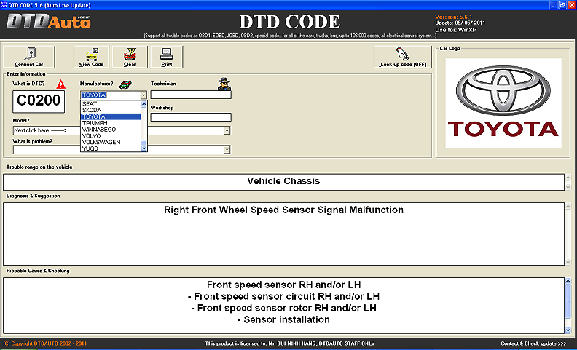The height and width of the screenshot is (350, 577).
Task: Select YUGO in the manufacturer list
Action: [x=111, y=148]
